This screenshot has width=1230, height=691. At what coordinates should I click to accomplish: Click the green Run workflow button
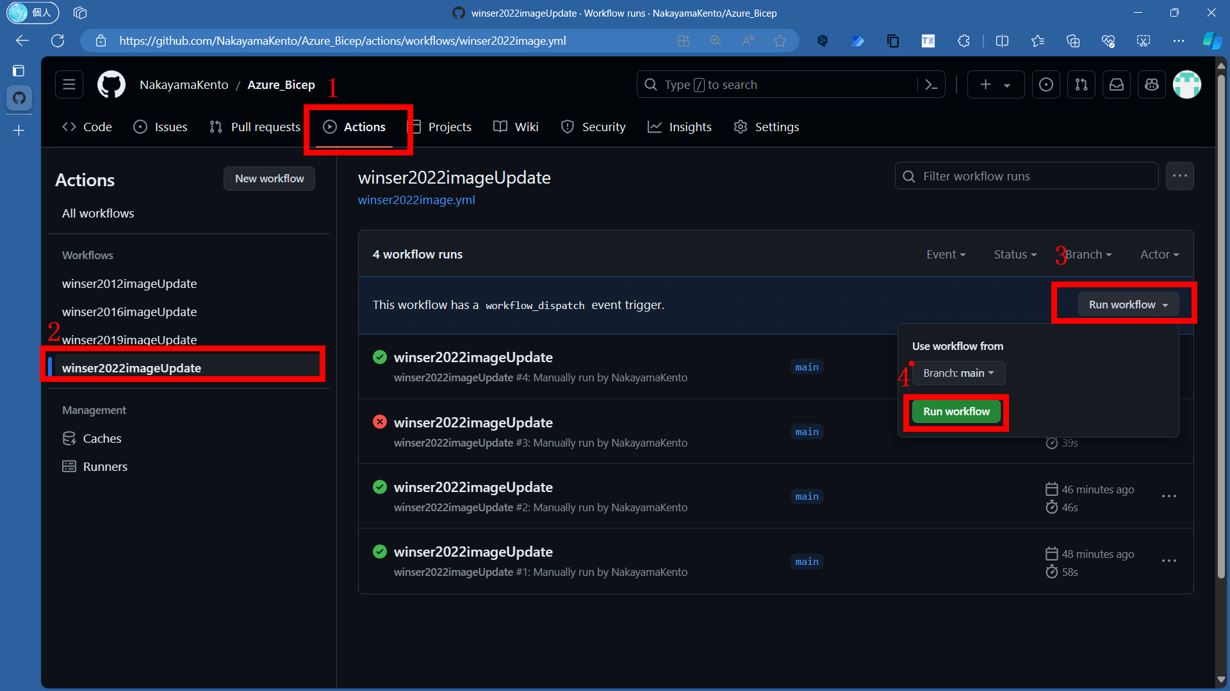point(956,411)
